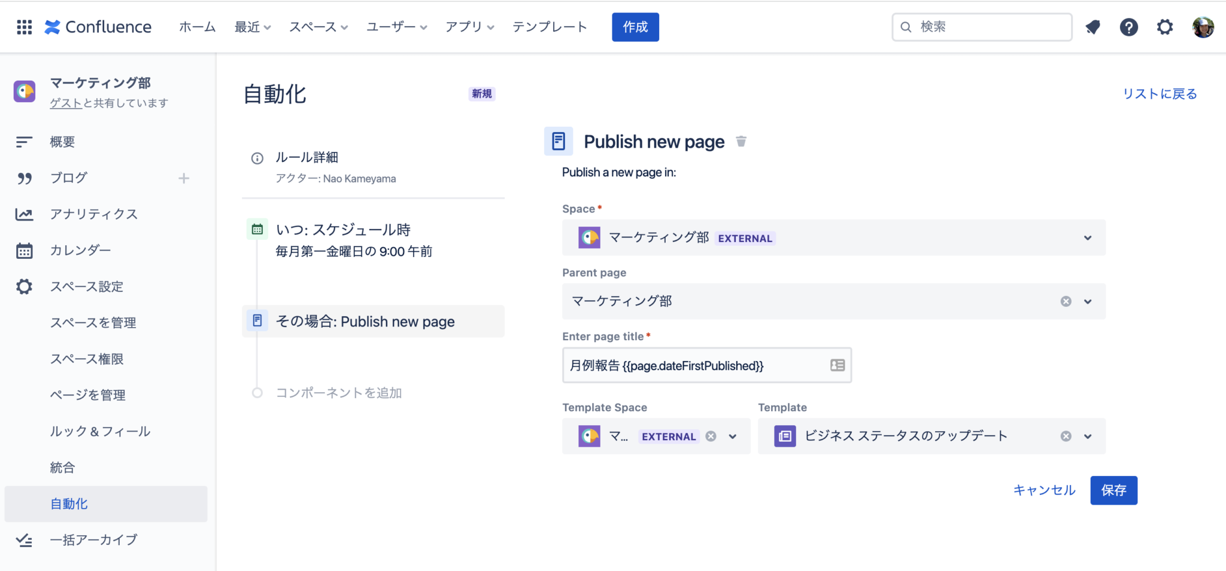This screenshot has width=1226, height=571.
Task: Clear the Parent page selection with the x
Action: (1066, 301)
